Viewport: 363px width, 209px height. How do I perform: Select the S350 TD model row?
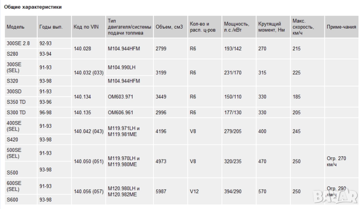point(16,102)
